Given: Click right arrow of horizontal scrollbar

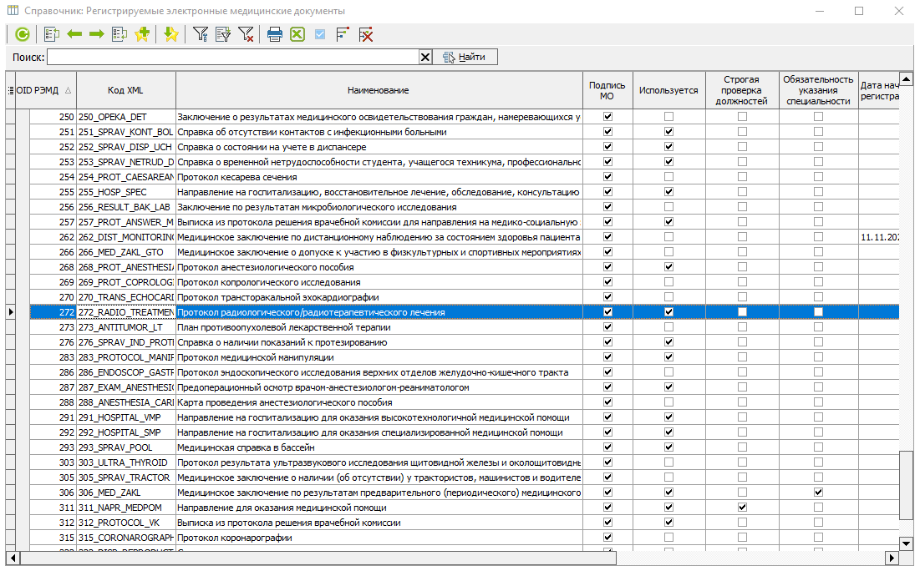Looking at the screenshot, I should pyautogui.click(x=892, y=558).
